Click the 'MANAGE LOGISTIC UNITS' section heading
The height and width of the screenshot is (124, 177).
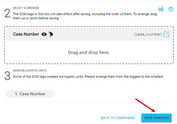pyautogui.click(x=30, y=71)
